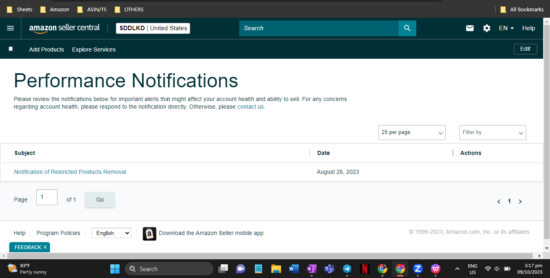Open the contact us link
Image resolution: width=550 pixels, height=278 pixels.
coord(250,107)
